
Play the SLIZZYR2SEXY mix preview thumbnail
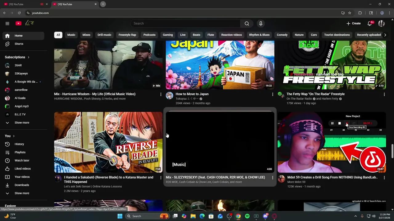220,142
